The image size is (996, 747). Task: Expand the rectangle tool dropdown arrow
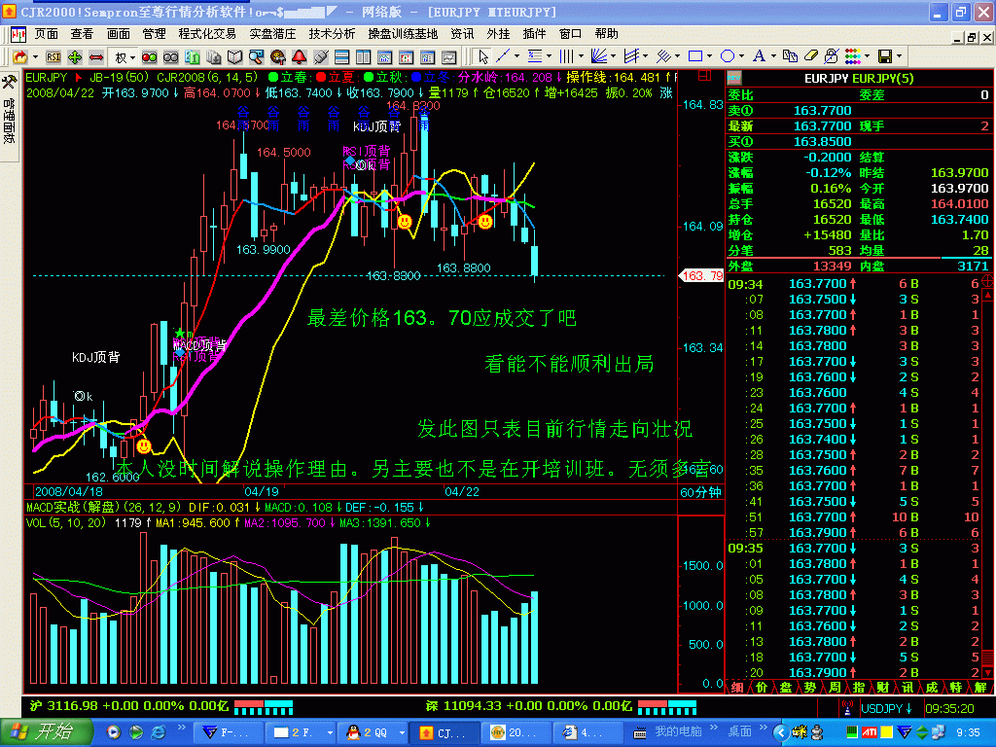click(709, 56)
